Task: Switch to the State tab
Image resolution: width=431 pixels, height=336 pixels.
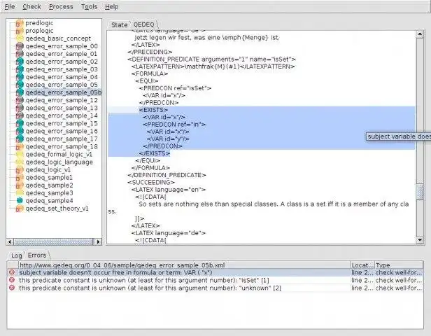Action: [119, 24]
